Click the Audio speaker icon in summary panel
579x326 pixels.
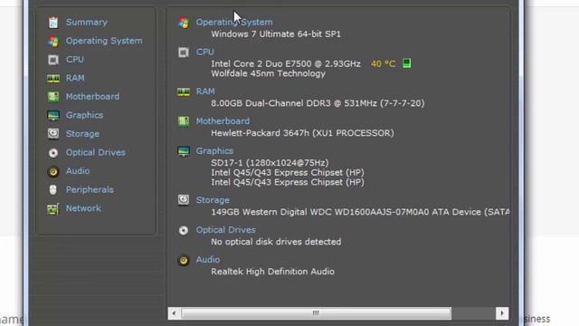pyautogui.click(x=184, y=260)
